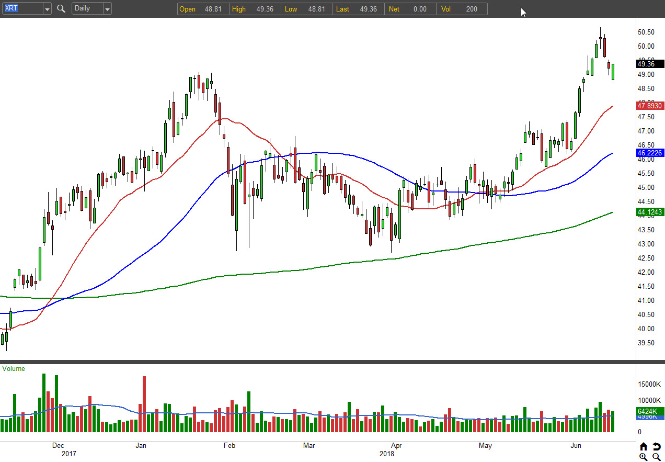
Task: Click the Last 49.36 quote value
Action: [x=368, y=9]
